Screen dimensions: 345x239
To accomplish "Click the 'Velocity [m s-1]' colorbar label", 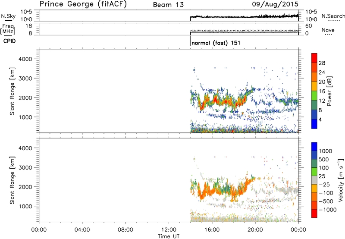I will (x=341, y=179).
